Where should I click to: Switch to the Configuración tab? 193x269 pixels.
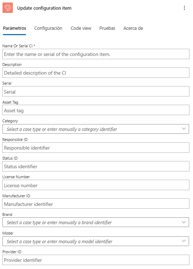tap(48, 28)
